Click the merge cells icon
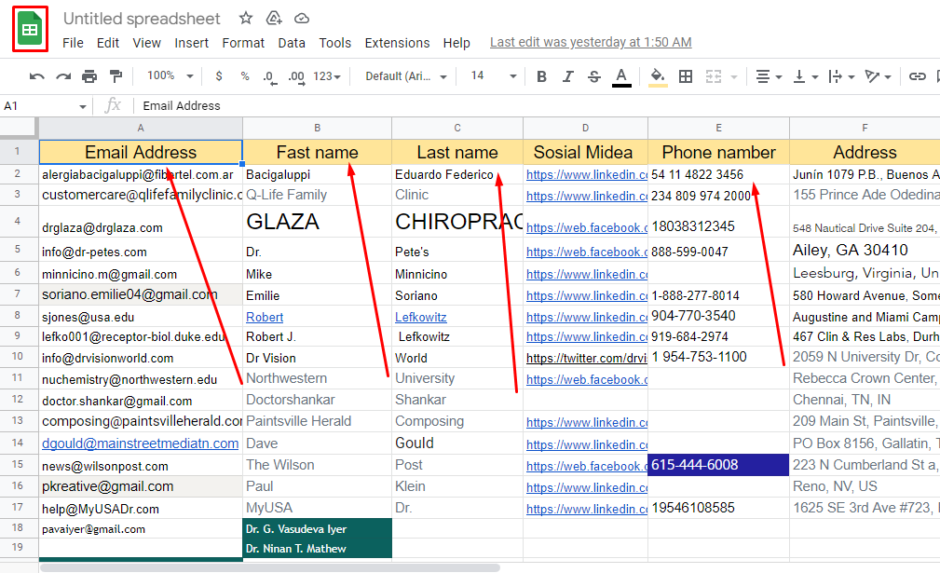 click(714, 76)
